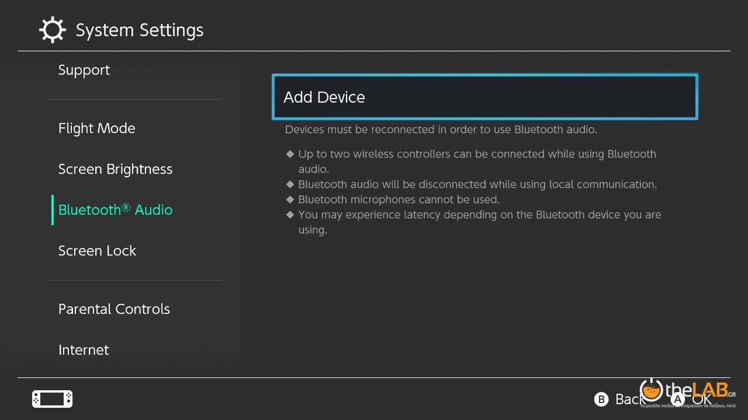Viewport: 748px width, 420px height.
Task: Click the Back label
Action: (x=629, y=399)
